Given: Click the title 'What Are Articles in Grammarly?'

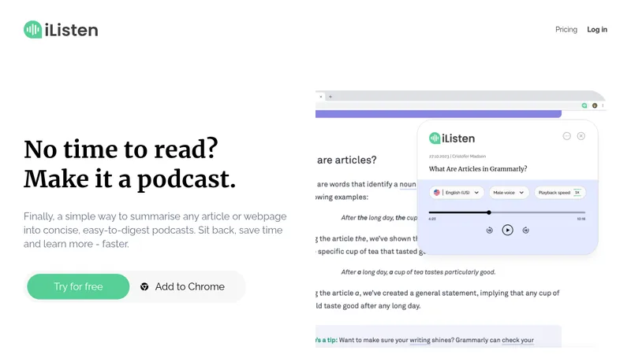Looking at the screenshot, I should (x=478, y=169).
